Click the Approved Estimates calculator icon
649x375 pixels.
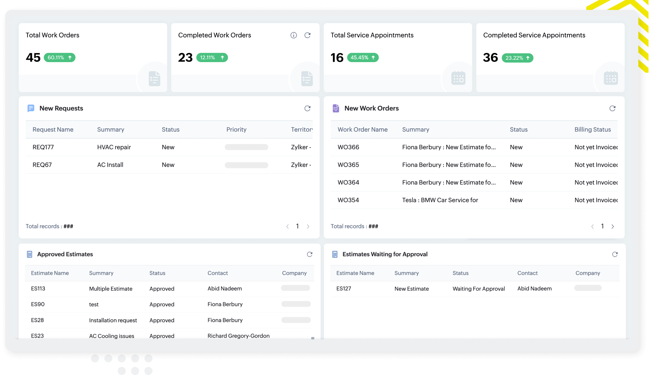[x=30, y=254]
